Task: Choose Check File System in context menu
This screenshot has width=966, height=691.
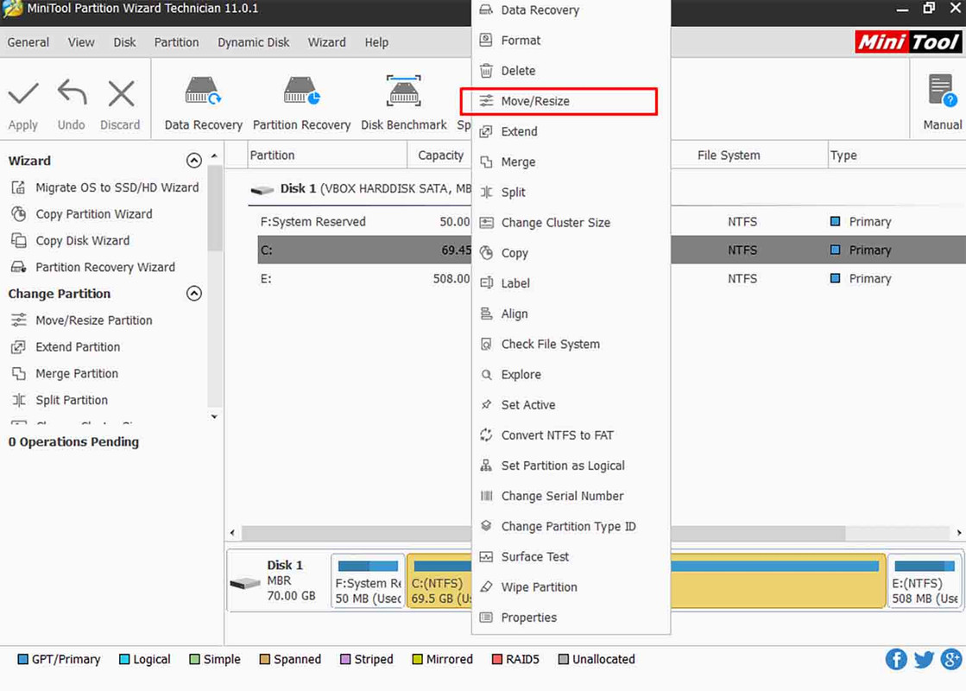Action: point(571,344)
